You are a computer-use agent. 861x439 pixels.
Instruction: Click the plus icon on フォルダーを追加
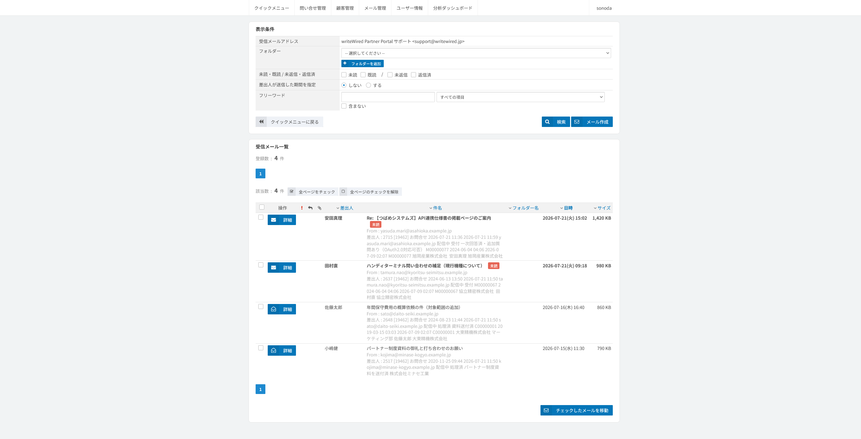(x=345, y=63)
